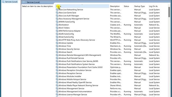Viewport: 172px width, 97px height.
Task: Click the Windows Update service name
Action: pos(66,43)
